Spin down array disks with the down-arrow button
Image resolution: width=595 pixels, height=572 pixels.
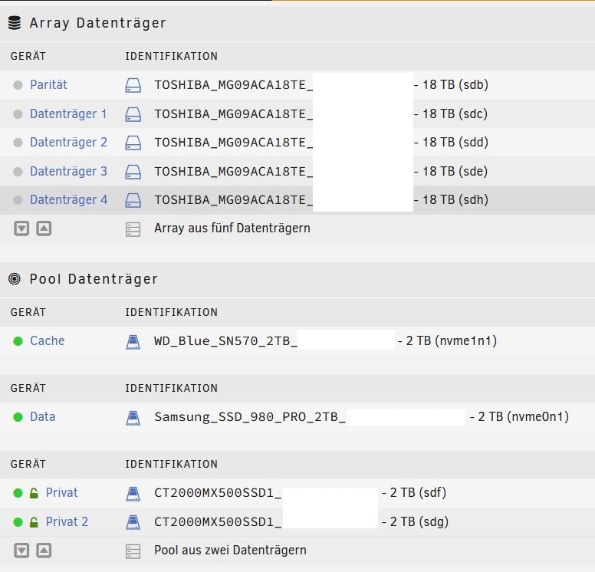21,228
